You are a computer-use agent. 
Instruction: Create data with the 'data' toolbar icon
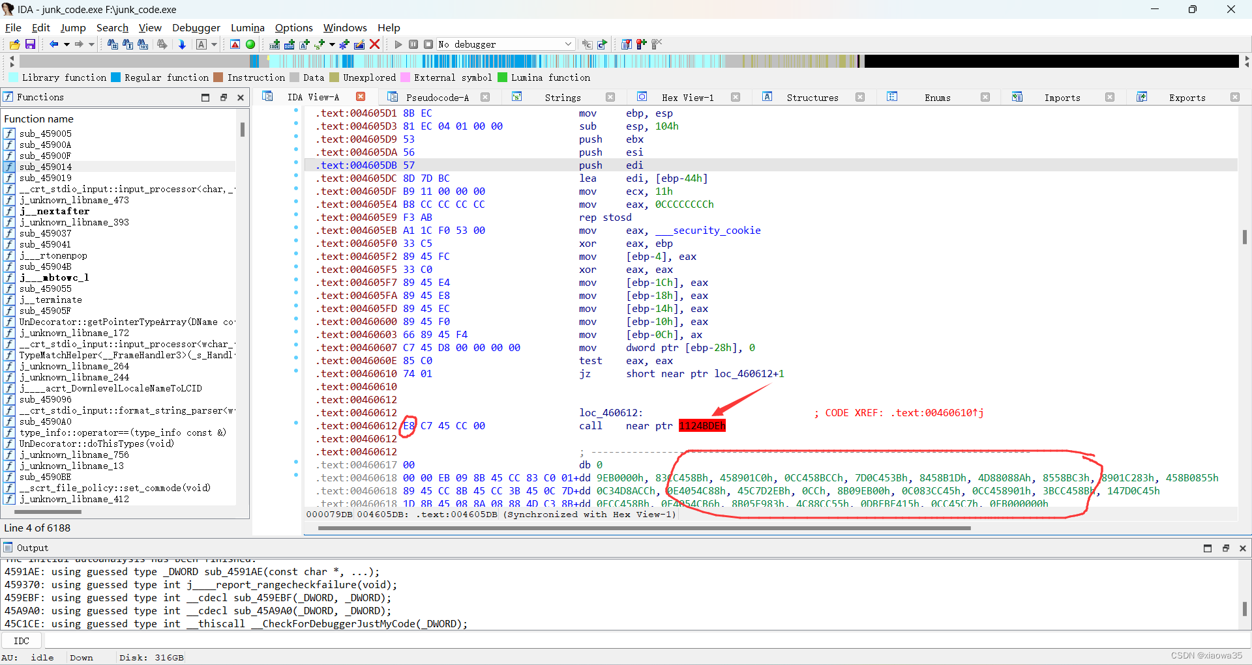(x=290, y=44)
